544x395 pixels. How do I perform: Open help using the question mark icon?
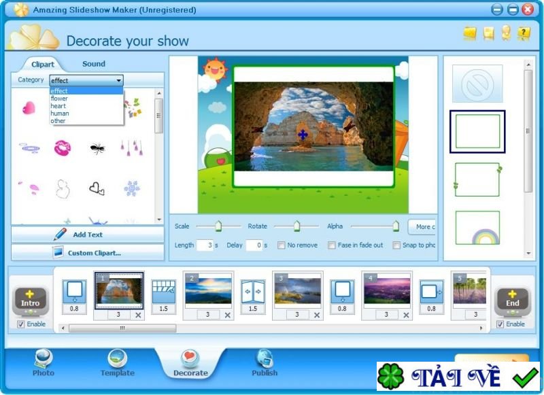click(x=522, y=32)
